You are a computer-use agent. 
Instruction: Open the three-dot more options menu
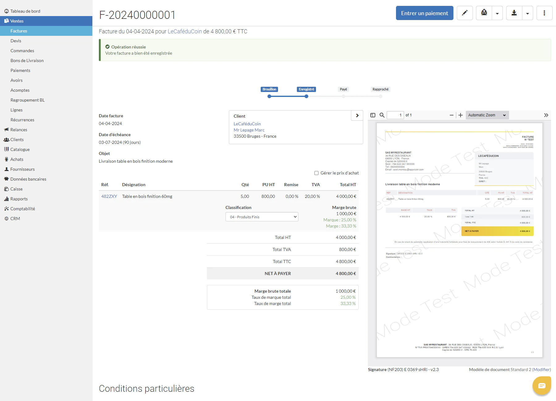point(544,13)
